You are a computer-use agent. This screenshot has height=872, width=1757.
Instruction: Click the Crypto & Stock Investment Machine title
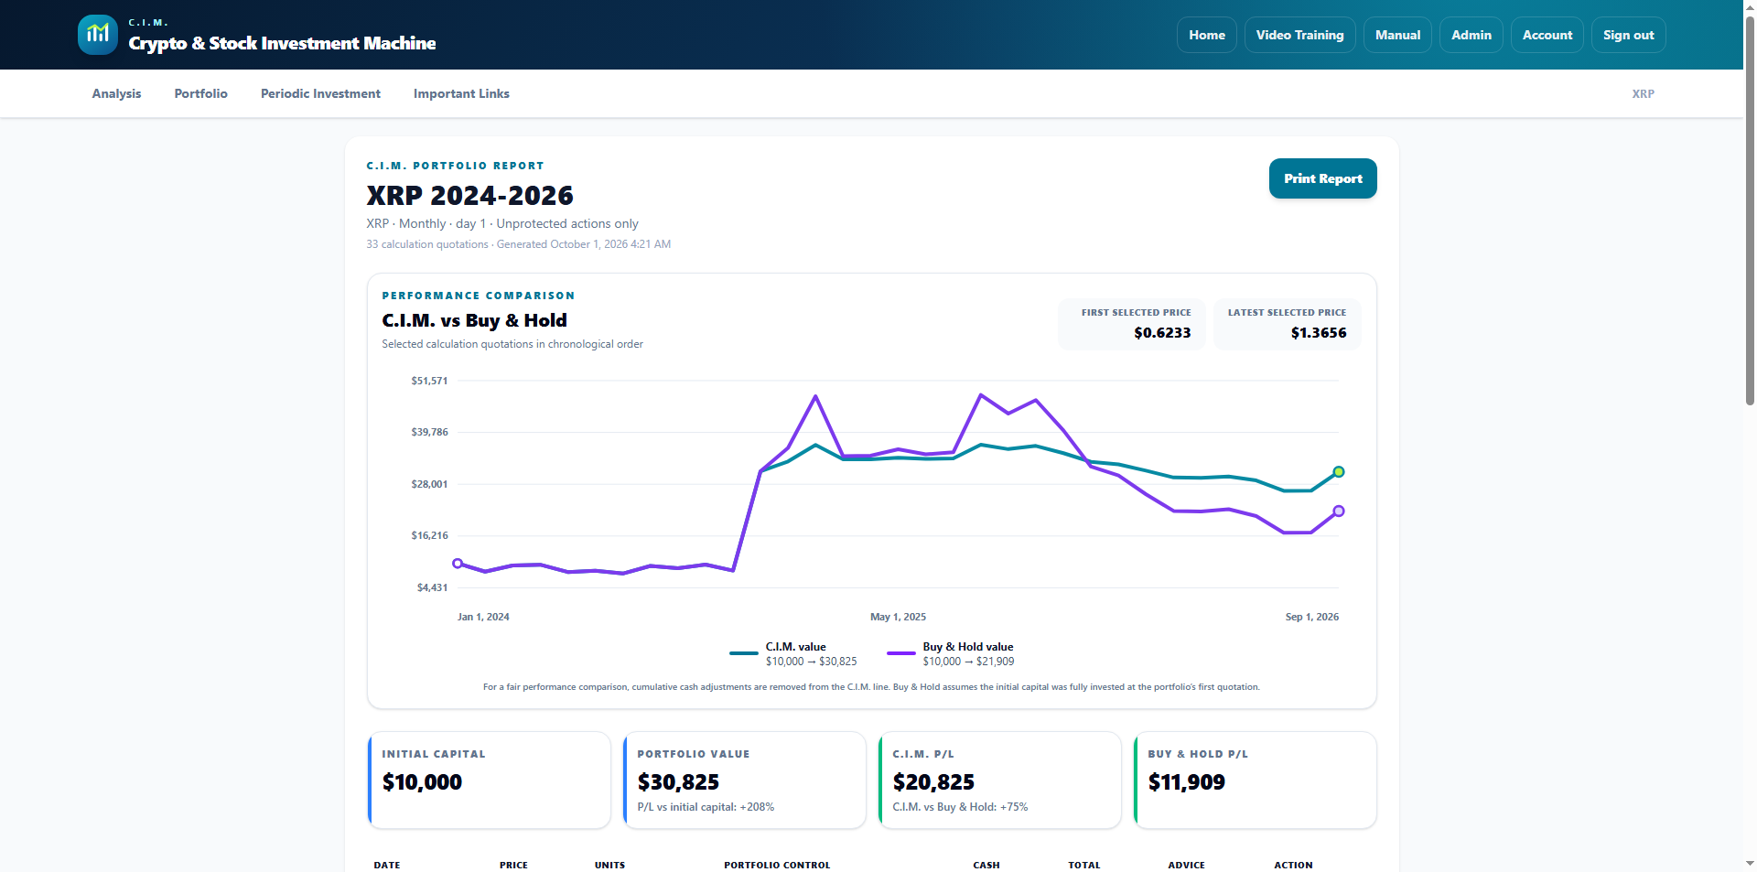[282, 43]
